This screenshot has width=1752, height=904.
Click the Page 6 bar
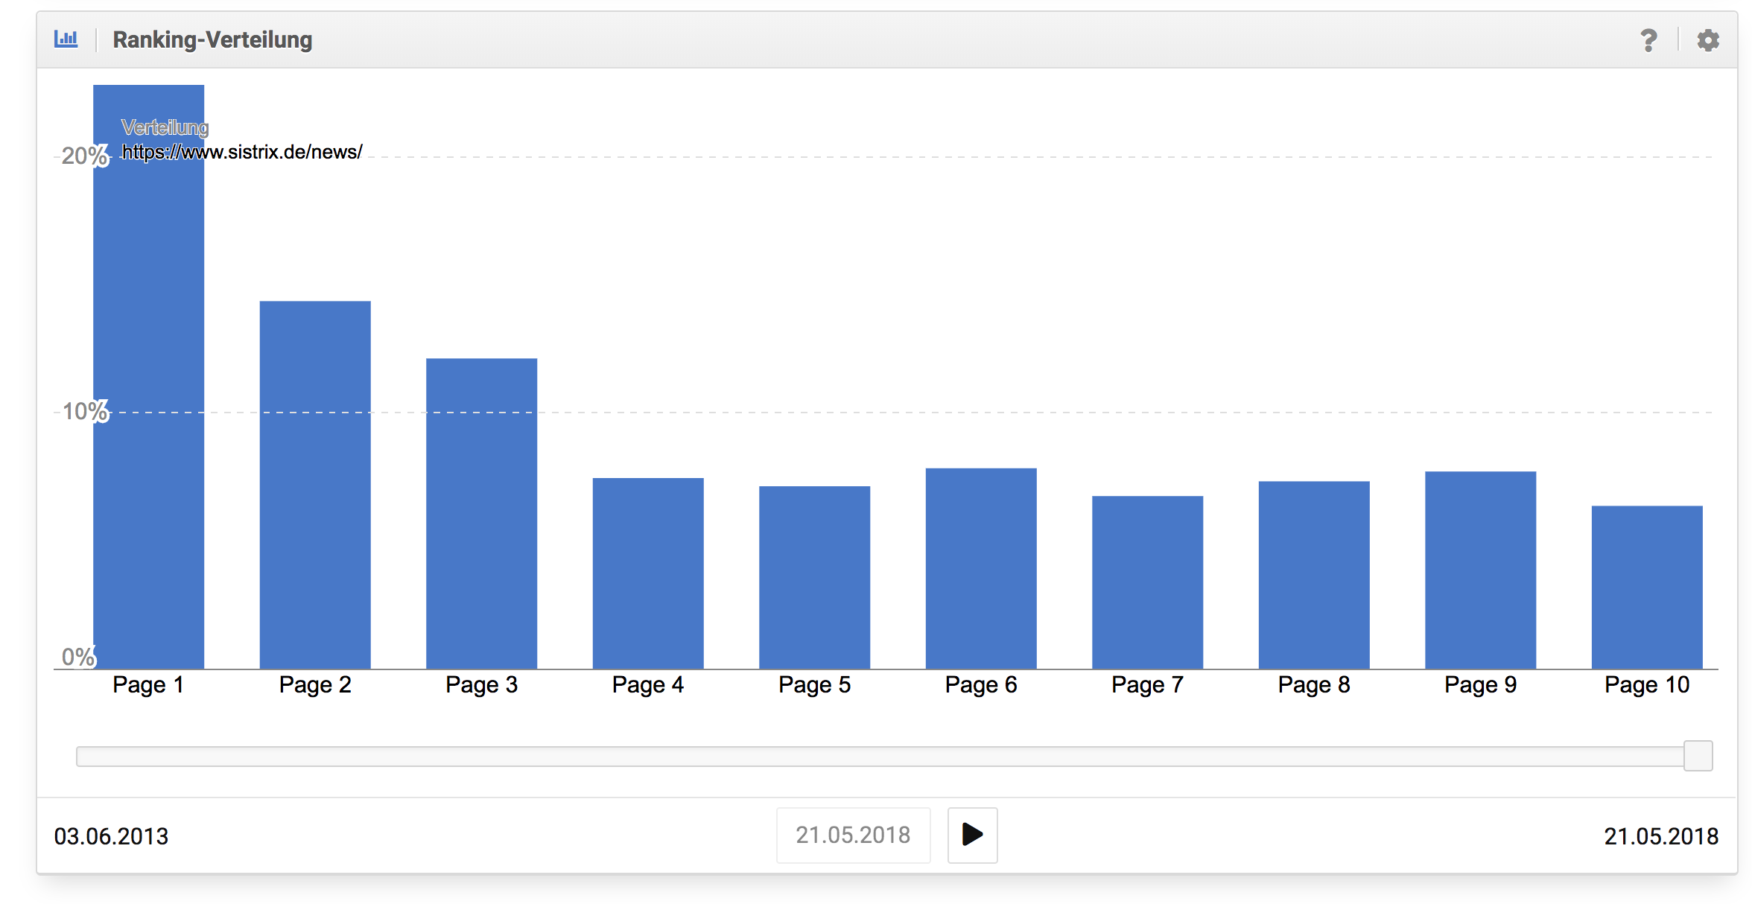click(x=981, y=568)
